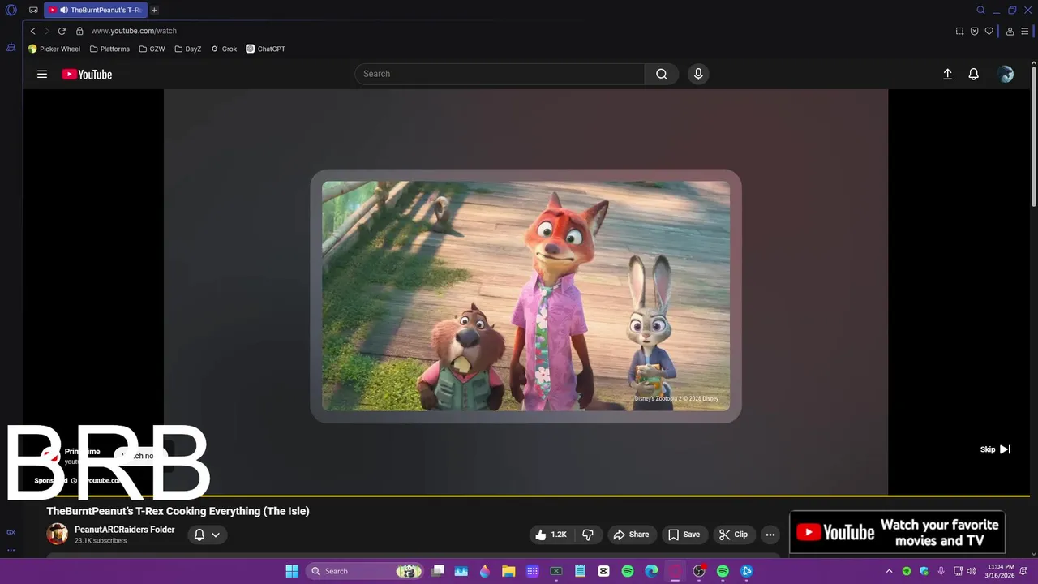Open File Explorer from the taskbar

coord(508,571)
